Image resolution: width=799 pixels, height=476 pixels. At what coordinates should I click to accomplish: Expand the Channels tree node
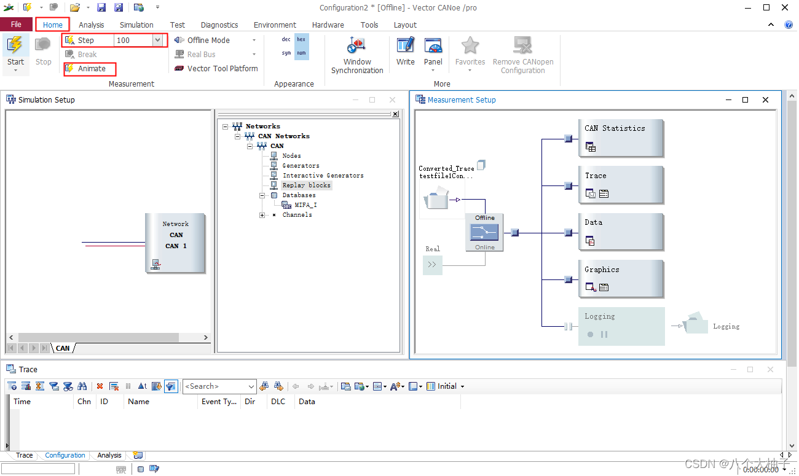(x=262, y=215)
